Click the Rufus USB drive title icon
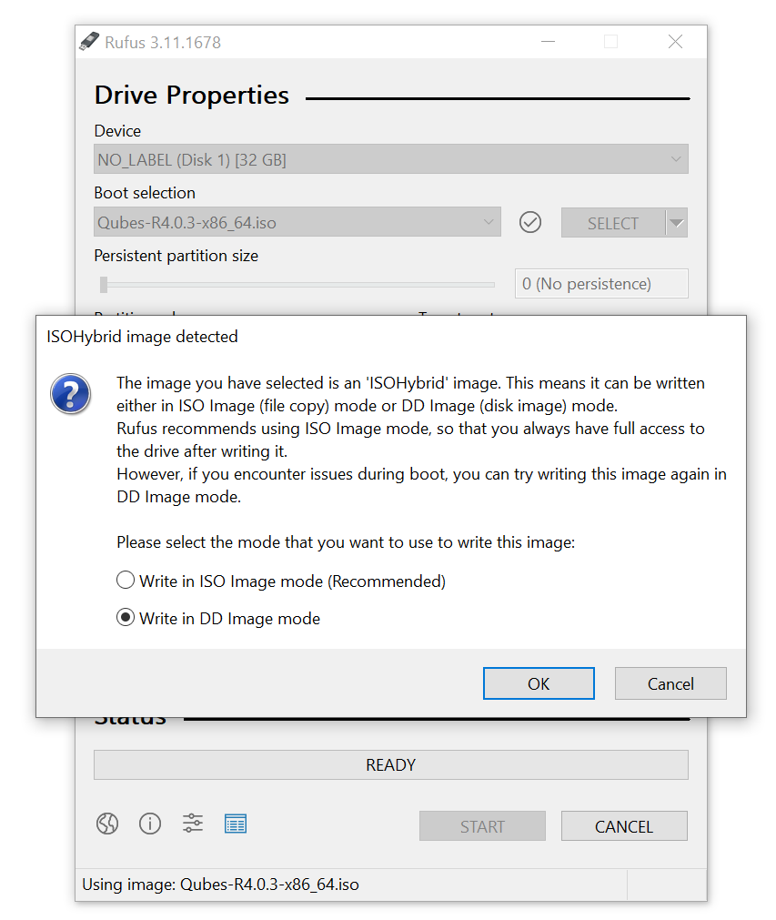Screen dimensions: 776x920 [89, 42]
